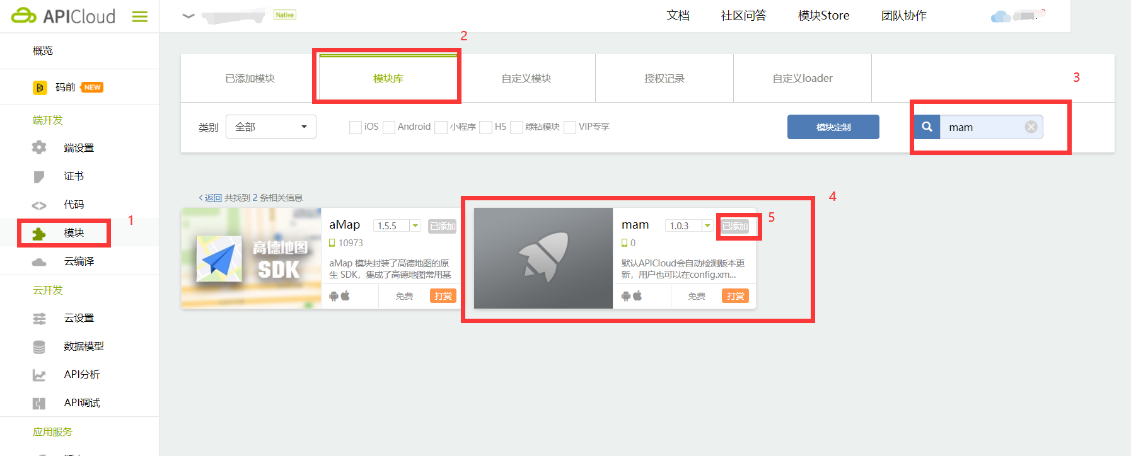This screenshot has width=1131, height=456.
Task: Open the aMap module title
Action: click(345, 225)
